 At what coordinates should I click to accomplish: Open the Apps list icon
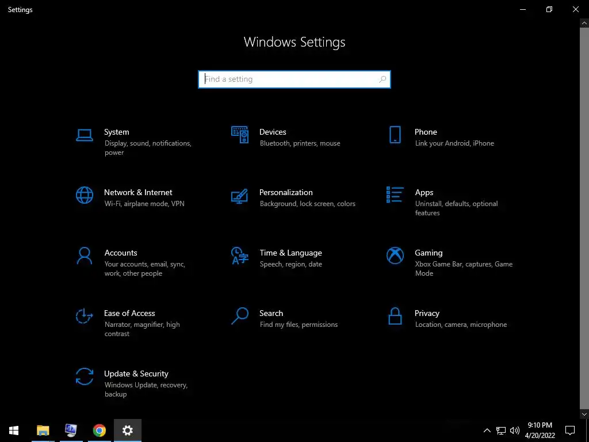(x=395, y=195)
